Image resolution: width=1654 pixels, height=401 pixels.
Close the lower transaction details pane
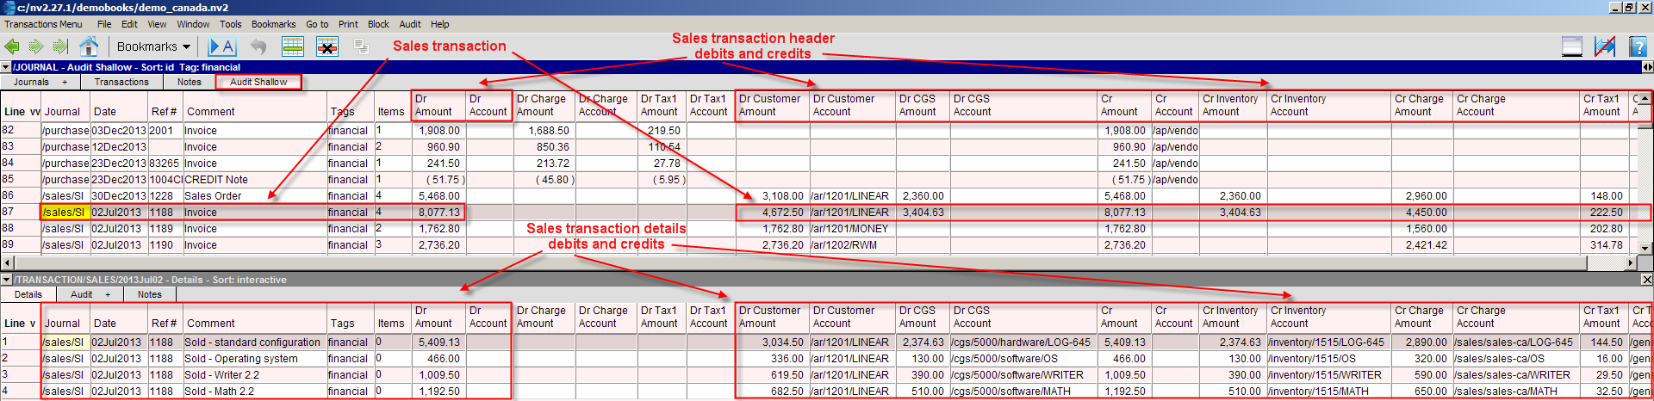(1646, 280)
